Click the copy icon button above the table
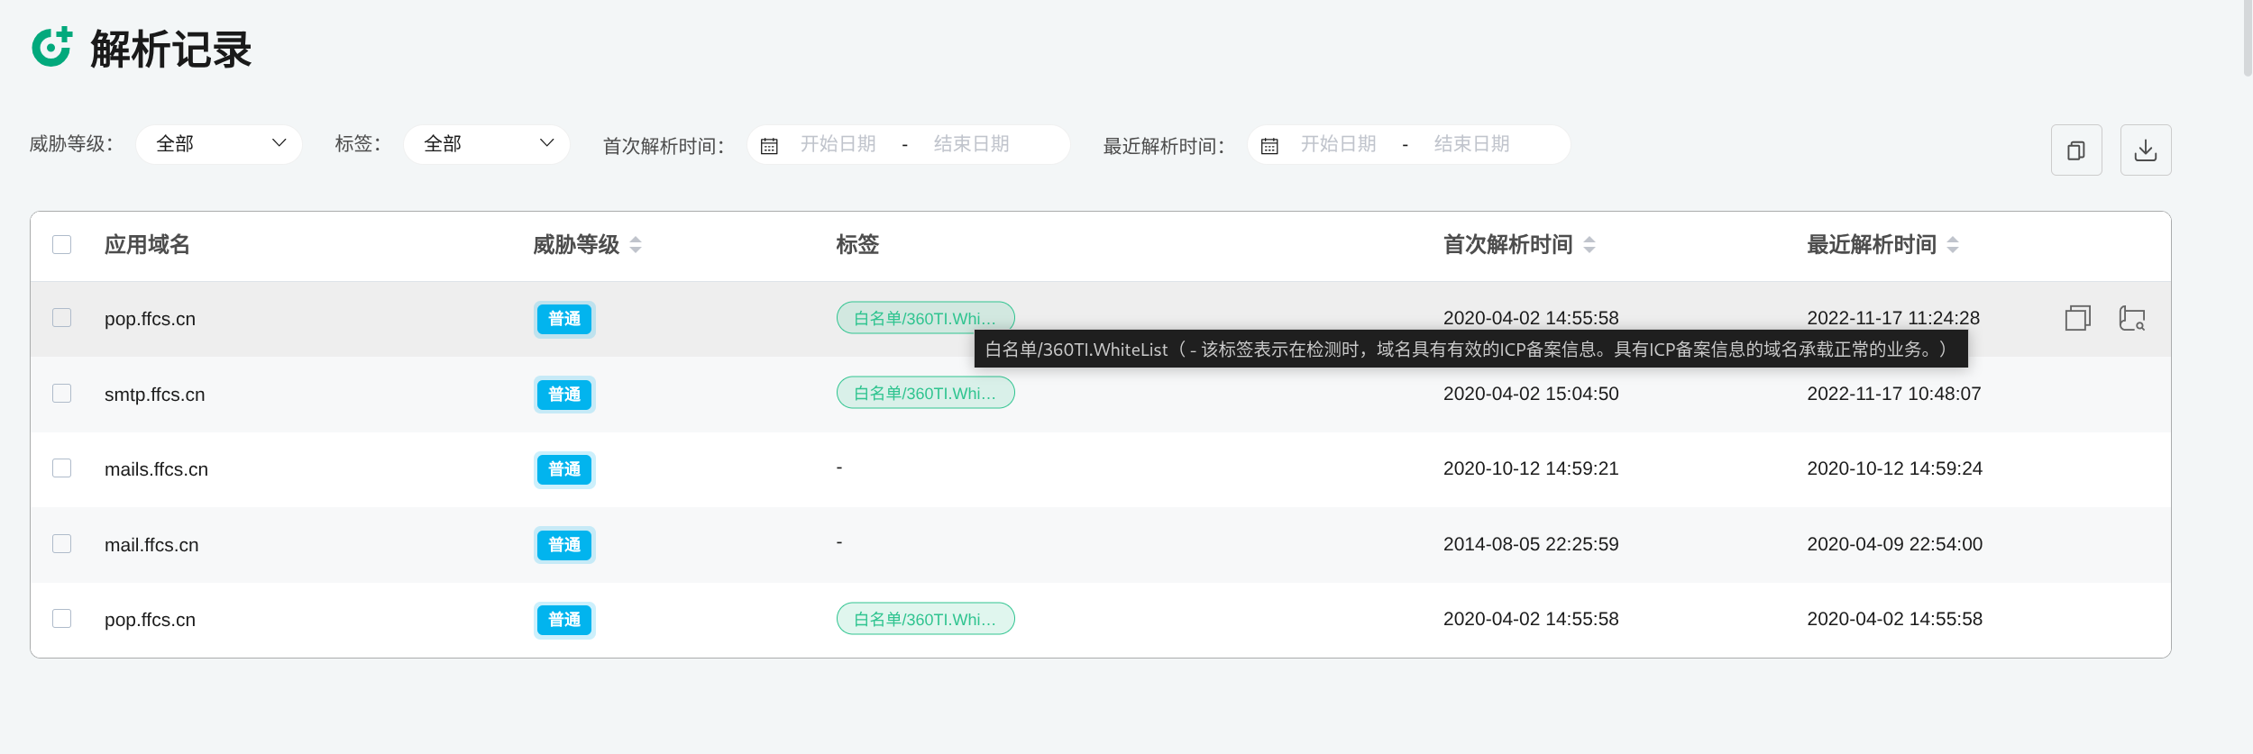The image size is (2253, 754). (2076, 150)
